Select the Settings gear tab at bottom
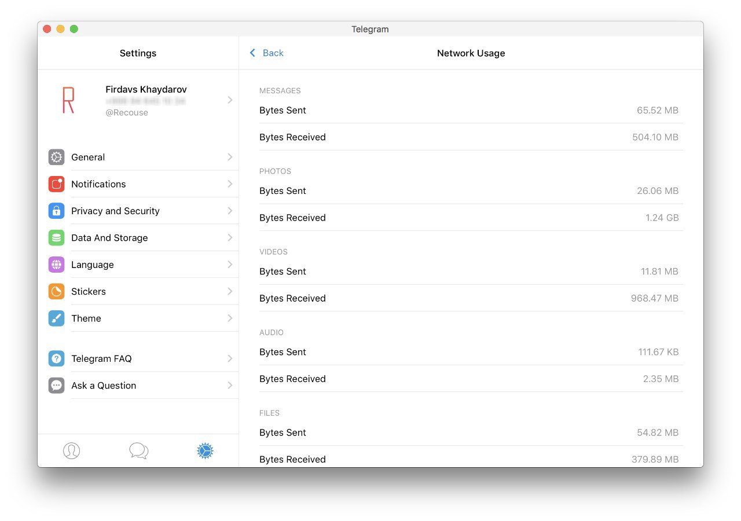Viewport: 741px width, 521px height. 206,451
